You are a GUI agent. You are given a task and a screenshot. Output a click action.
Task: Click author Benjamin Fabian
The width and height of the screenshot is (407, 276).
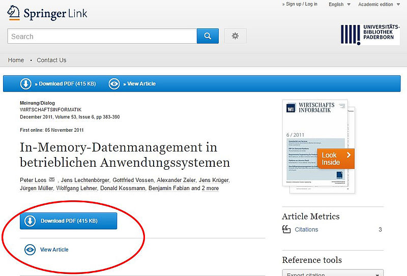tap(169, 189)
